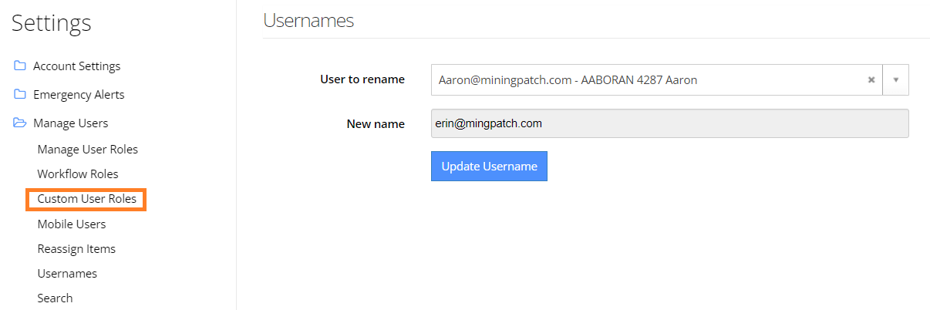This screenshot has height=310, width=930.
Task: Select Usernames in the sidebar
Action: click(67, 274)
